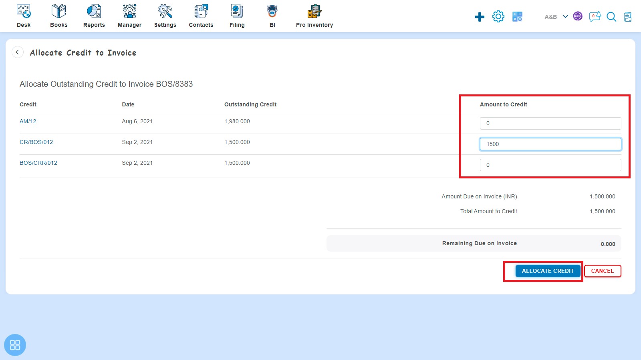The image size is (641, 360).
Task: Open the document notes icon at far right
Action: [x=628, y=17]
